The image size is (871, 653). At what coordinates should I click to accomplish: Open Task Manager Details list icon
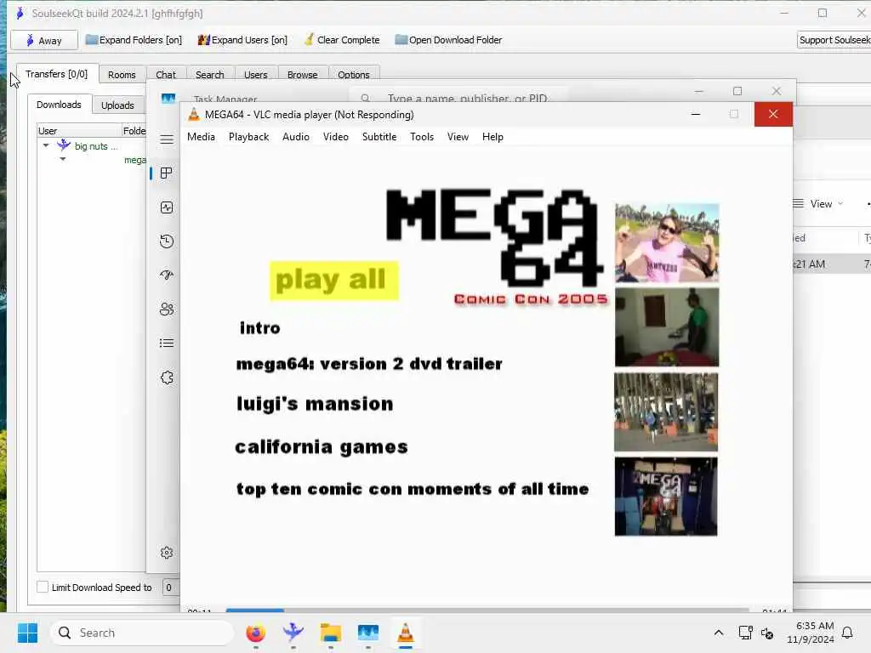click(167, 344)
